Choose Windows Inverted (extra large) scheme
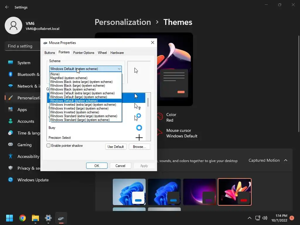The height and width of the screenshot is (225, 300). tap(85, 105)
